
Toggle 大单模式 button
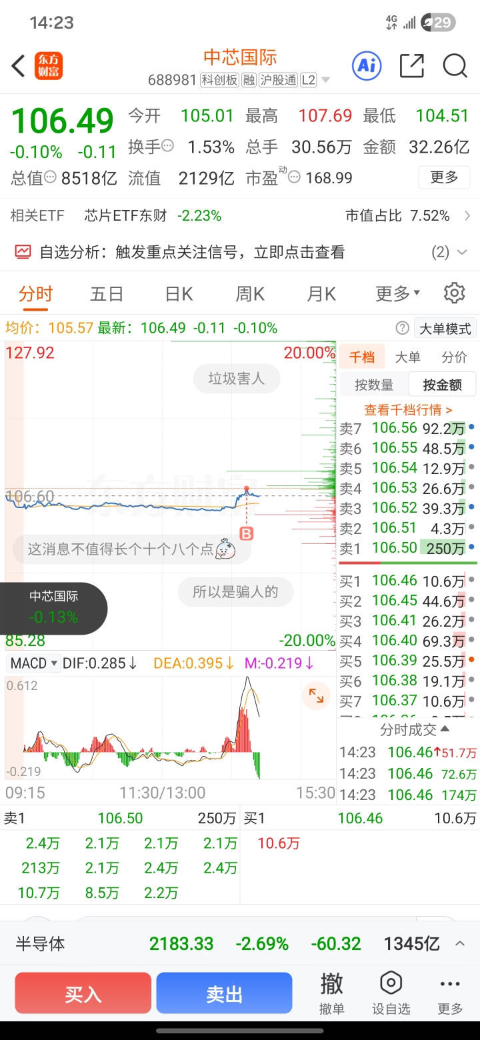pyautogui.click(x=445, y=329)
